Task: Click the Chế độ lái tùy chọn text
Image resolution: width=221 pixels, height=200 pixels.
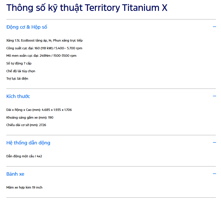Action: 21,71
